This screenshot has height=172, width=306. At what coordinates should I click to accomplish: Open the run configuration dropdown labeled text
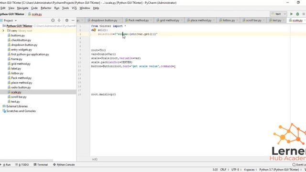[278, 14]
